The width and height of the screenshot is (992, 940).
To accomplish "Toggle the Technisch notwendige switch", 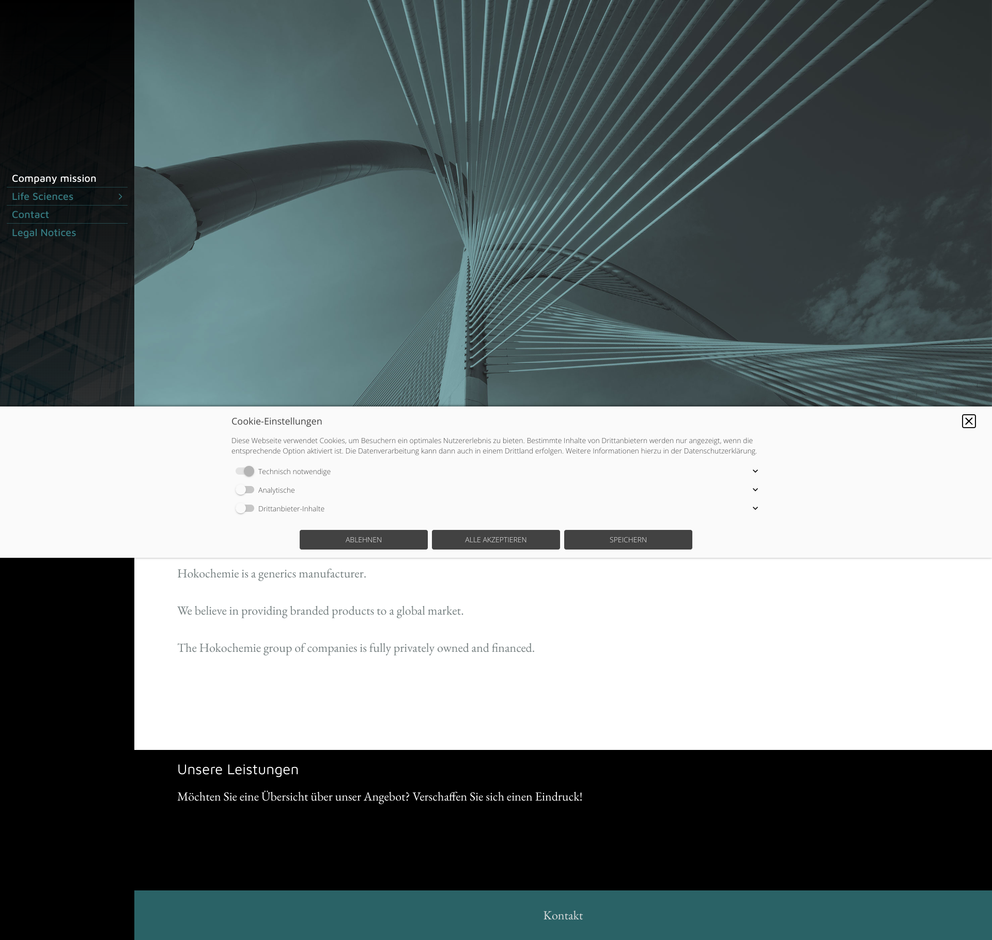I will [x=245, y=471].
